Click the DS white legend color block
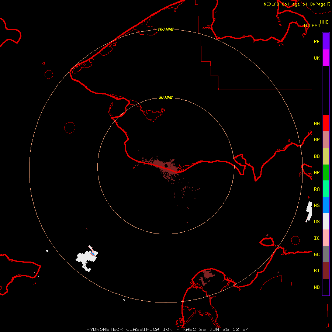 pyautogui.click(x=326, y=221)
